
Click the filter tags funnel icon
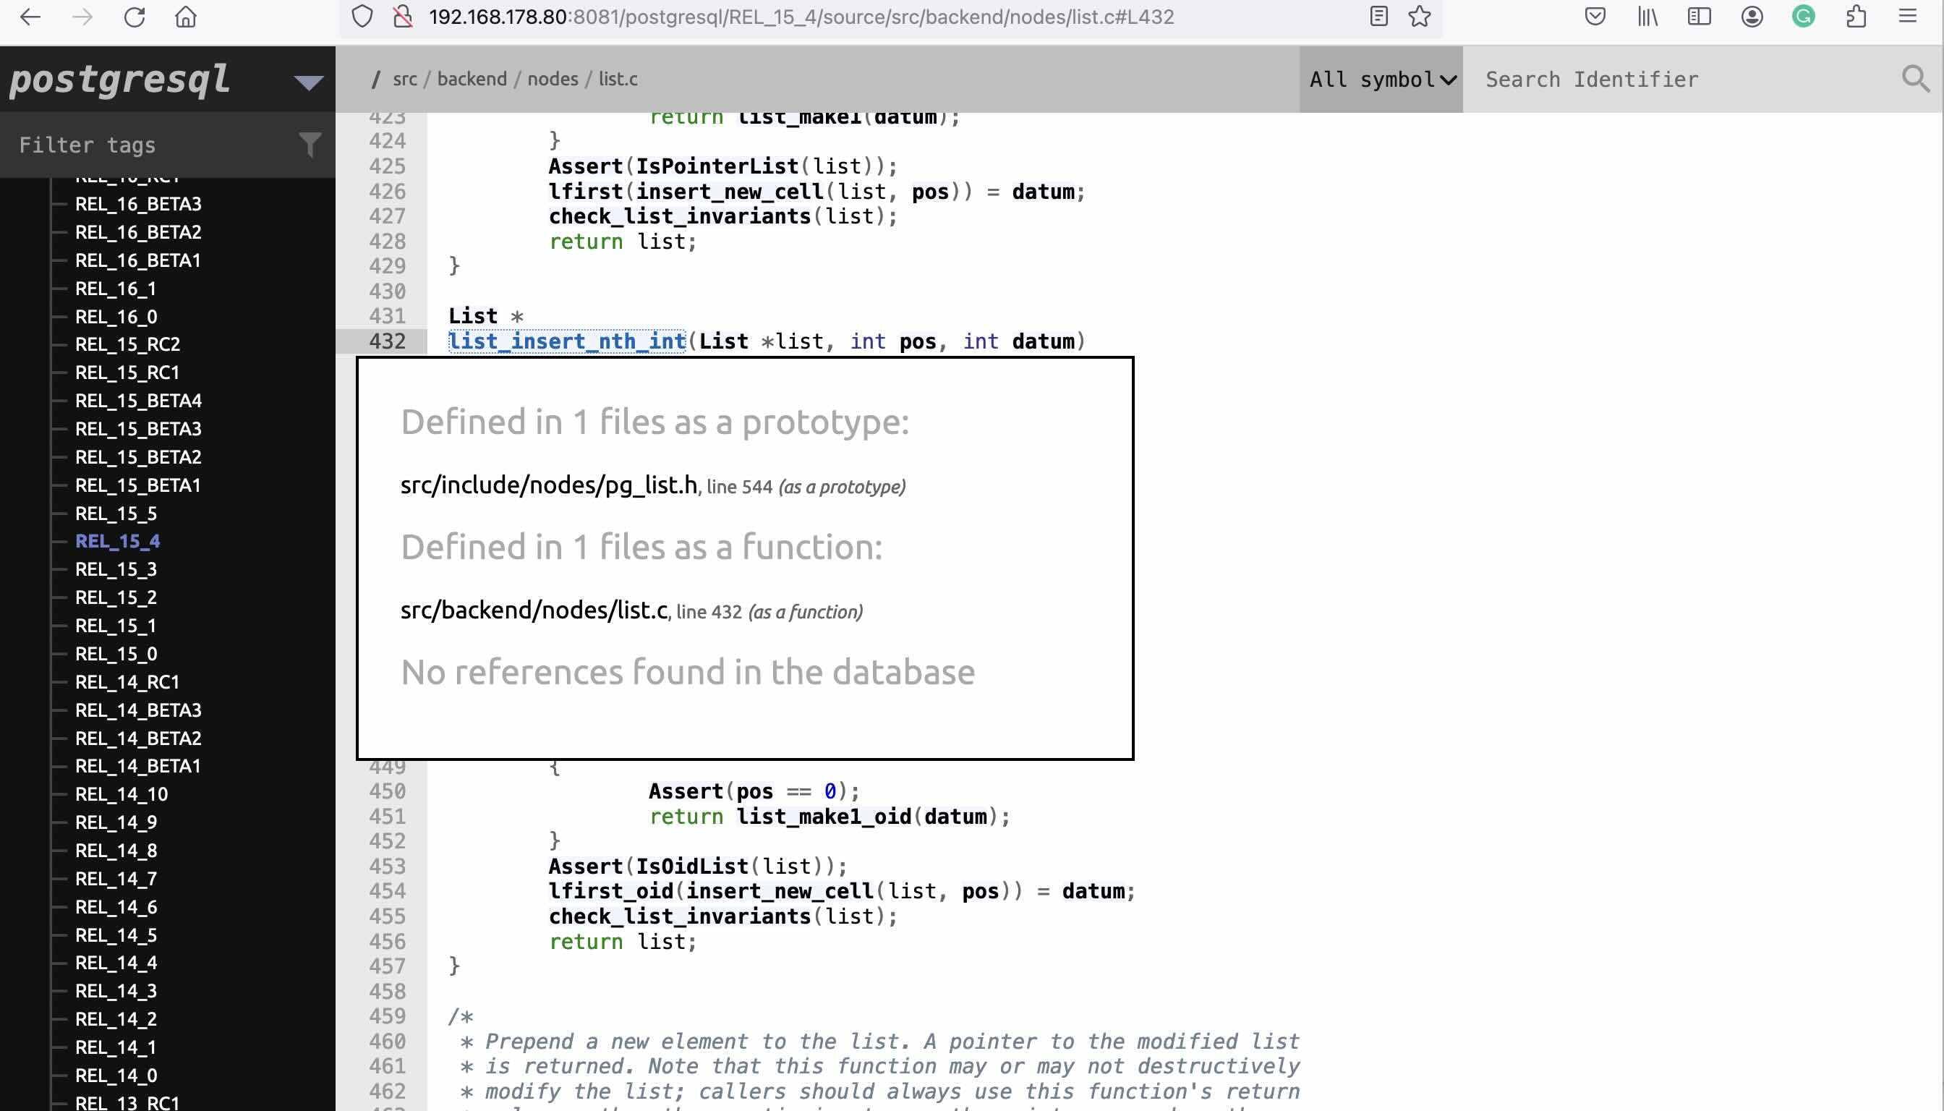click(x=310, y=144)
